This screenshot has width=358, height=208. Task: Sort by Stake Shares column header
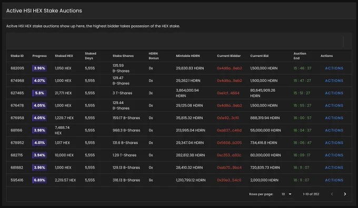click(123, 56)
